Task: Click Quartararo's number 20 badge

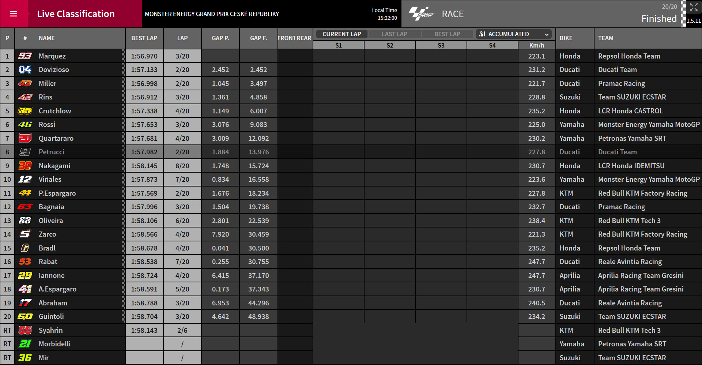Action: tap(25, 138)
